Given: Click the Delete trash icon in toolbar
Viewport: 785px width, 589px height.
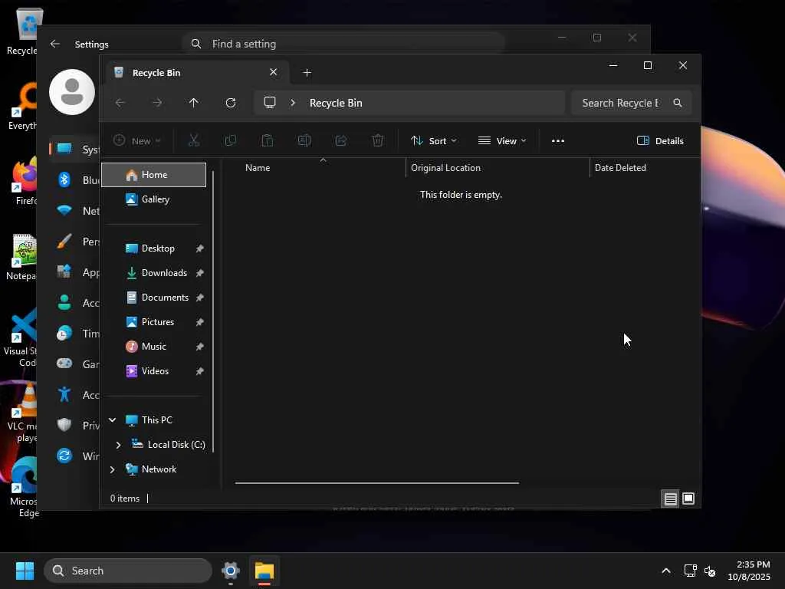Looking at the screenshot, I should [378, 141].
